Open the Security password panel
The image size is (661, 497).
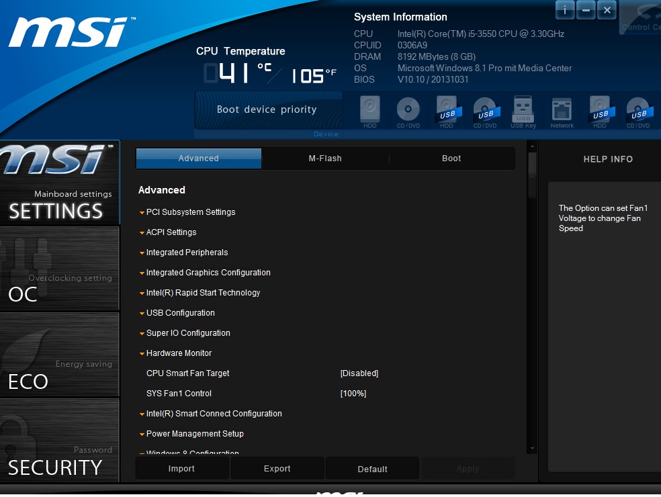pyautogui.click(x=59, y=441)
